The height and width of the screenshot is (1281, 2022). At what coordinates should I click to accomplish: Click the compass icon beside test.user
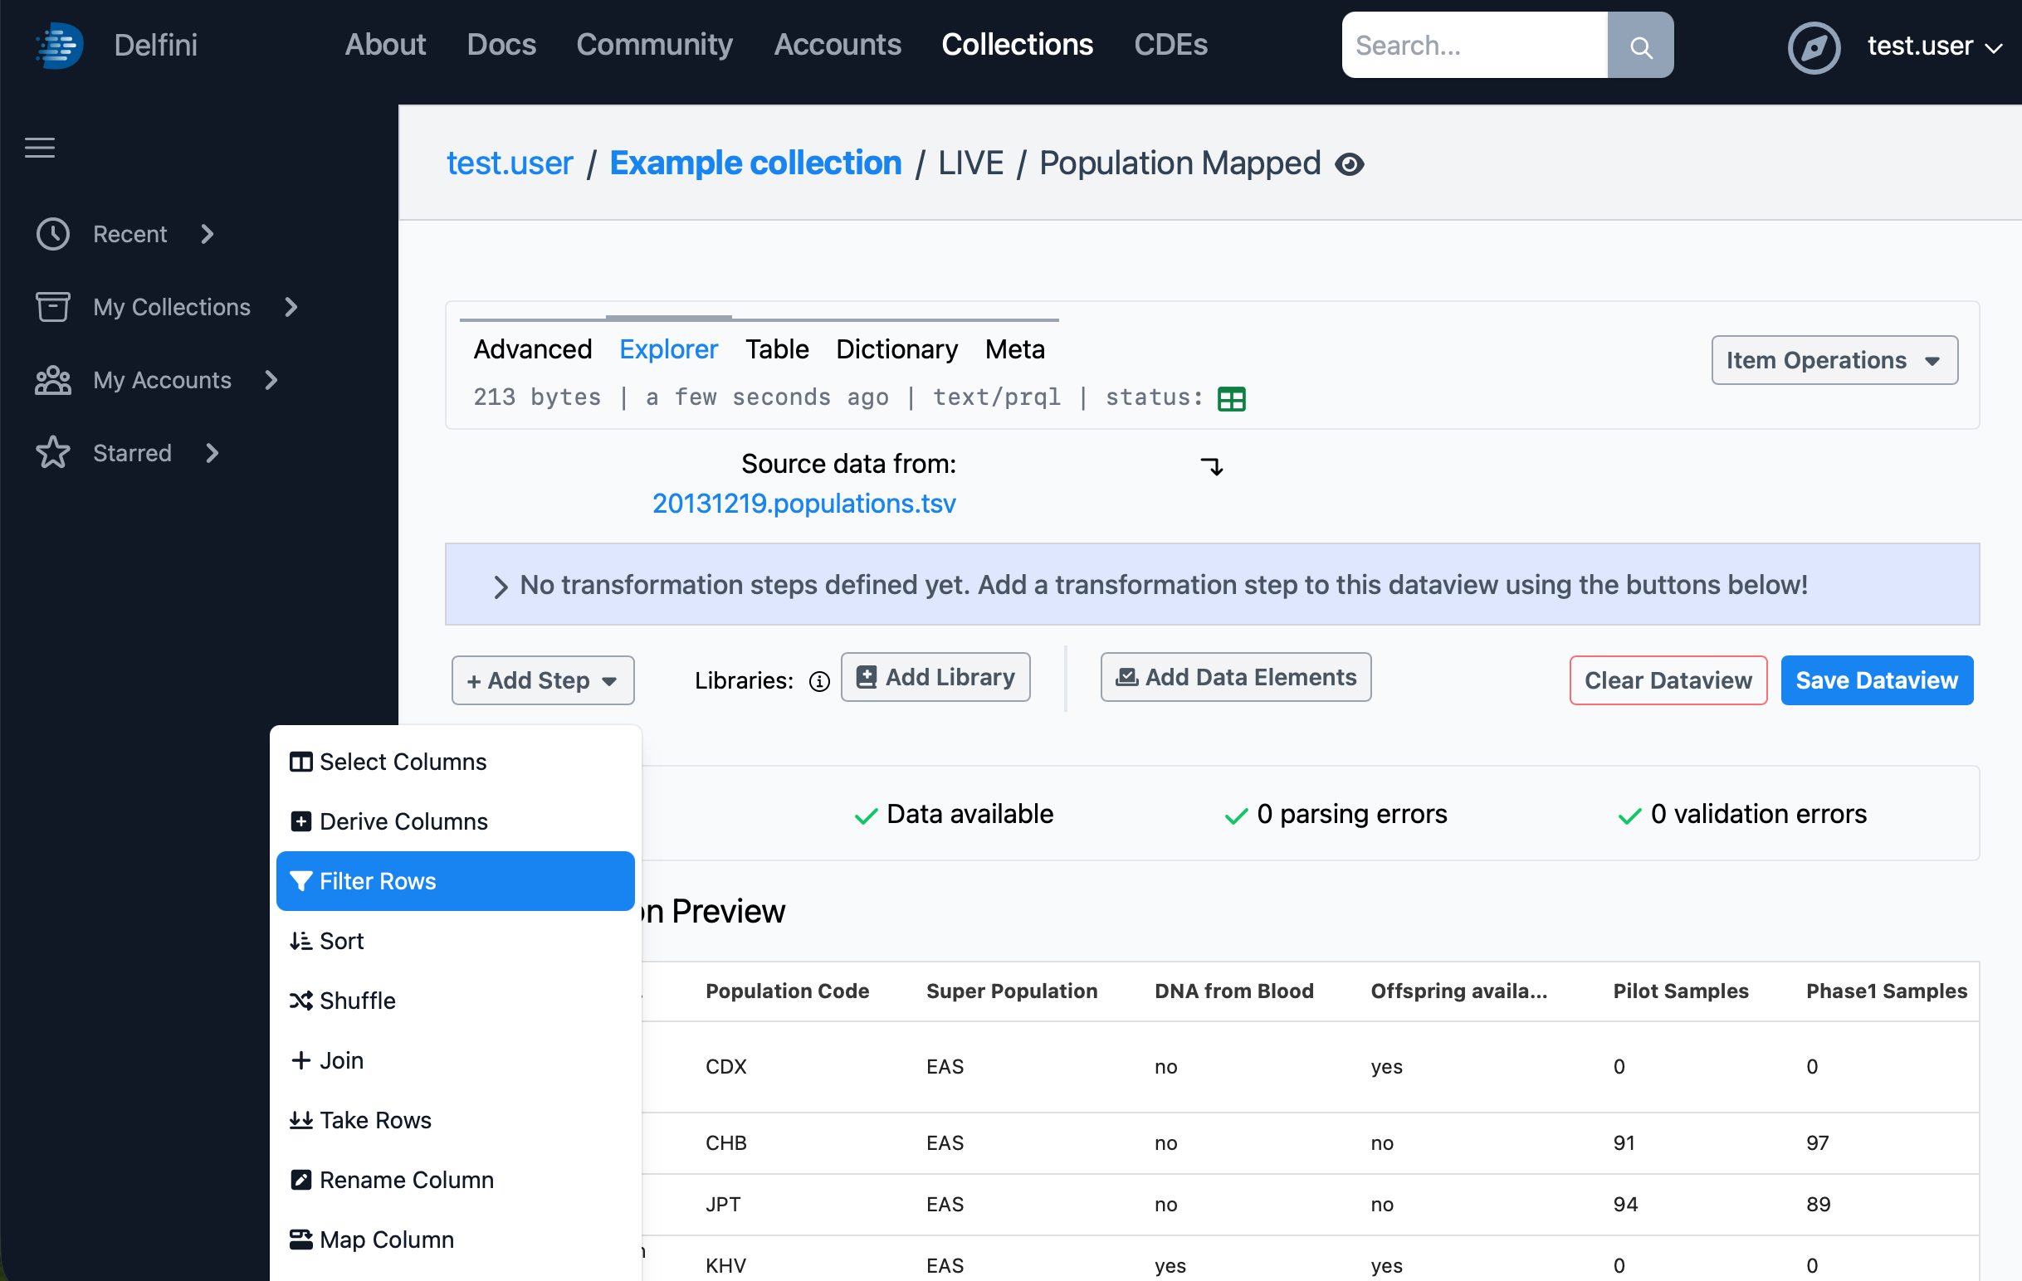click(x=1814, y=47)
